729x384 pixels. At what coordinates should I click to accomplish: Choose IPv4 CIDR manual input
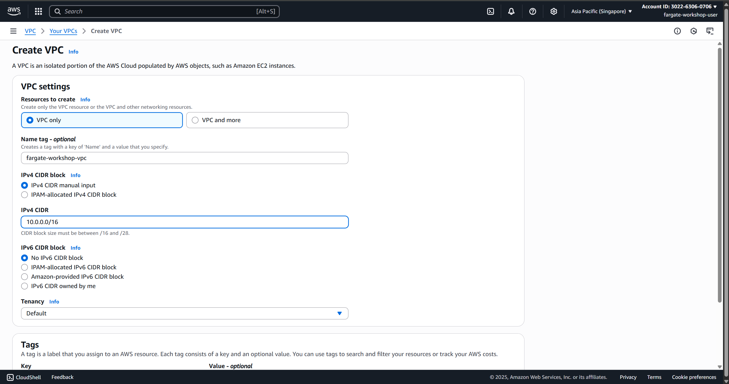click(x=24, y=185)
